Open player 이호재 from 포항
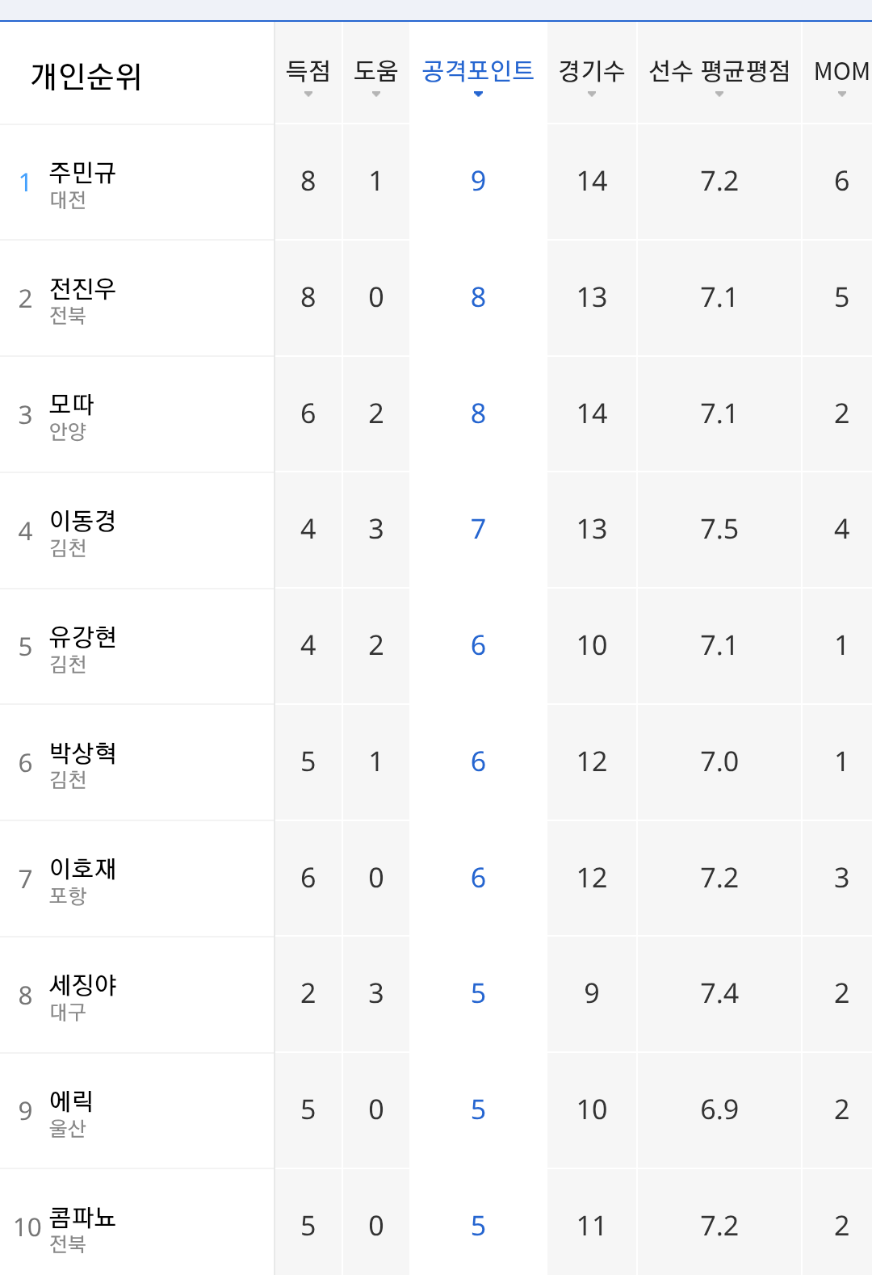Screen dimensions: 872x1275 (x=82, y=868)
